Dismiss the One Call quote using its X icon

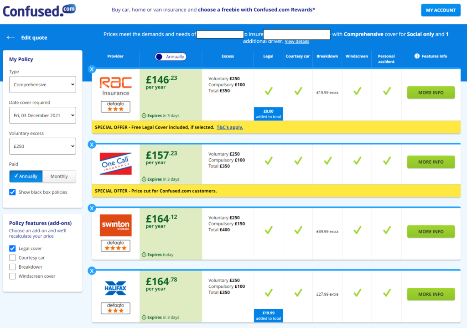[92, 145]
